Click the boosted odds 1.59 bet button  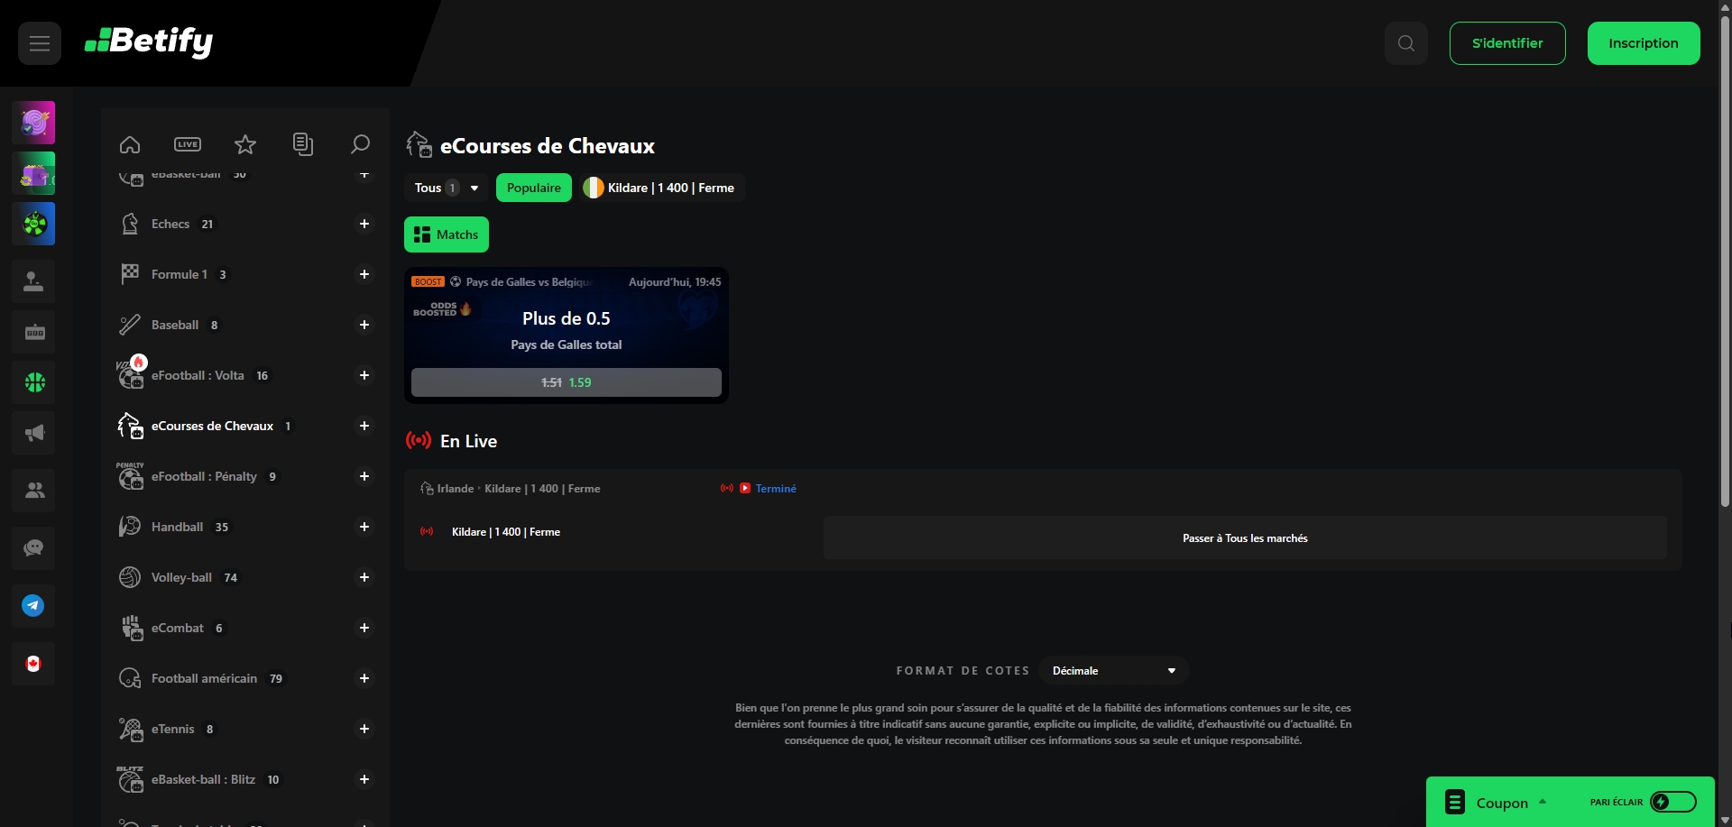tap(567, 382)
